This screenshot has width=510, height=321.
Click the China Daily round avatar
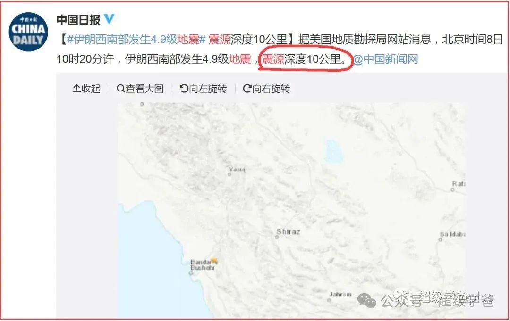point(28,32)
